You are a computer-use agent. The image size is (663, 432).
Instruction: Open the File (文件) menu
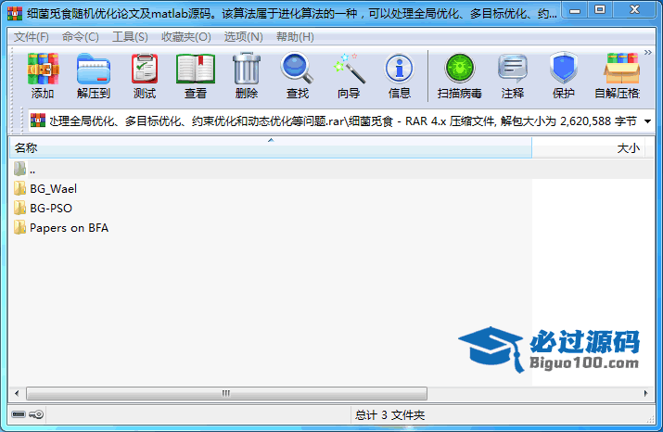(x=31, y=37)
